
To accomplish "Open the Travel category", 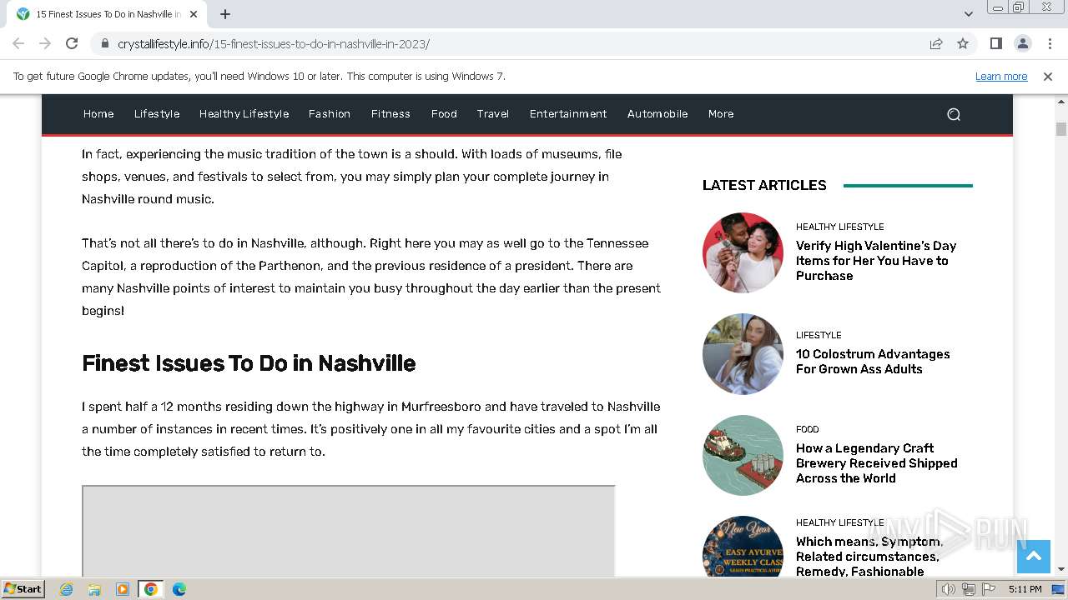I will click(493, 114).
